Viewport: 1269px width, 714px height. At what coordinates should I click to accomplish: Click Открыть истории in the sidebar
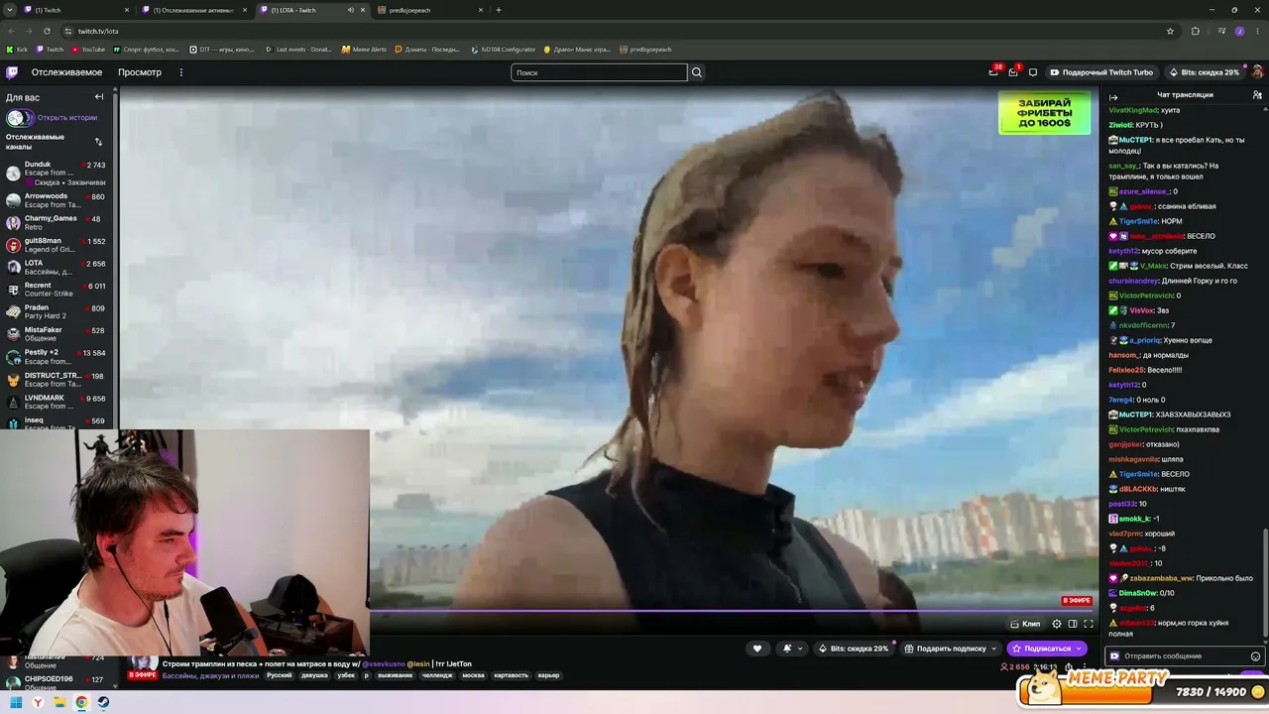click(67, 117)
